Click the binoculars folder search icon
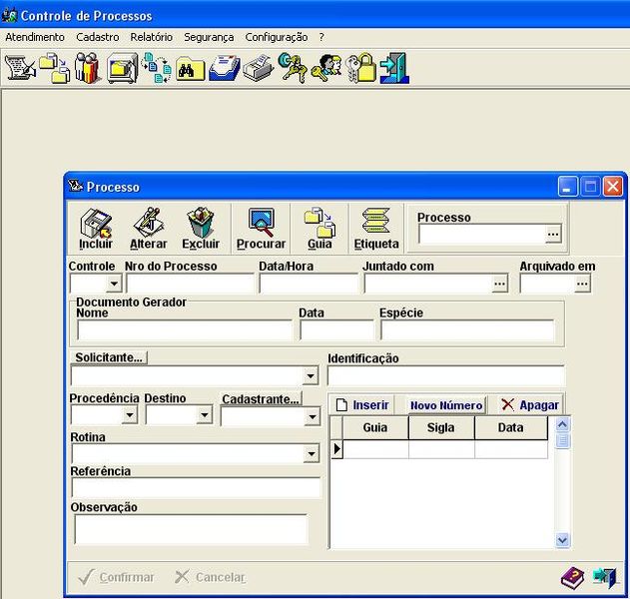630x599 pixels. click(190, 69)
